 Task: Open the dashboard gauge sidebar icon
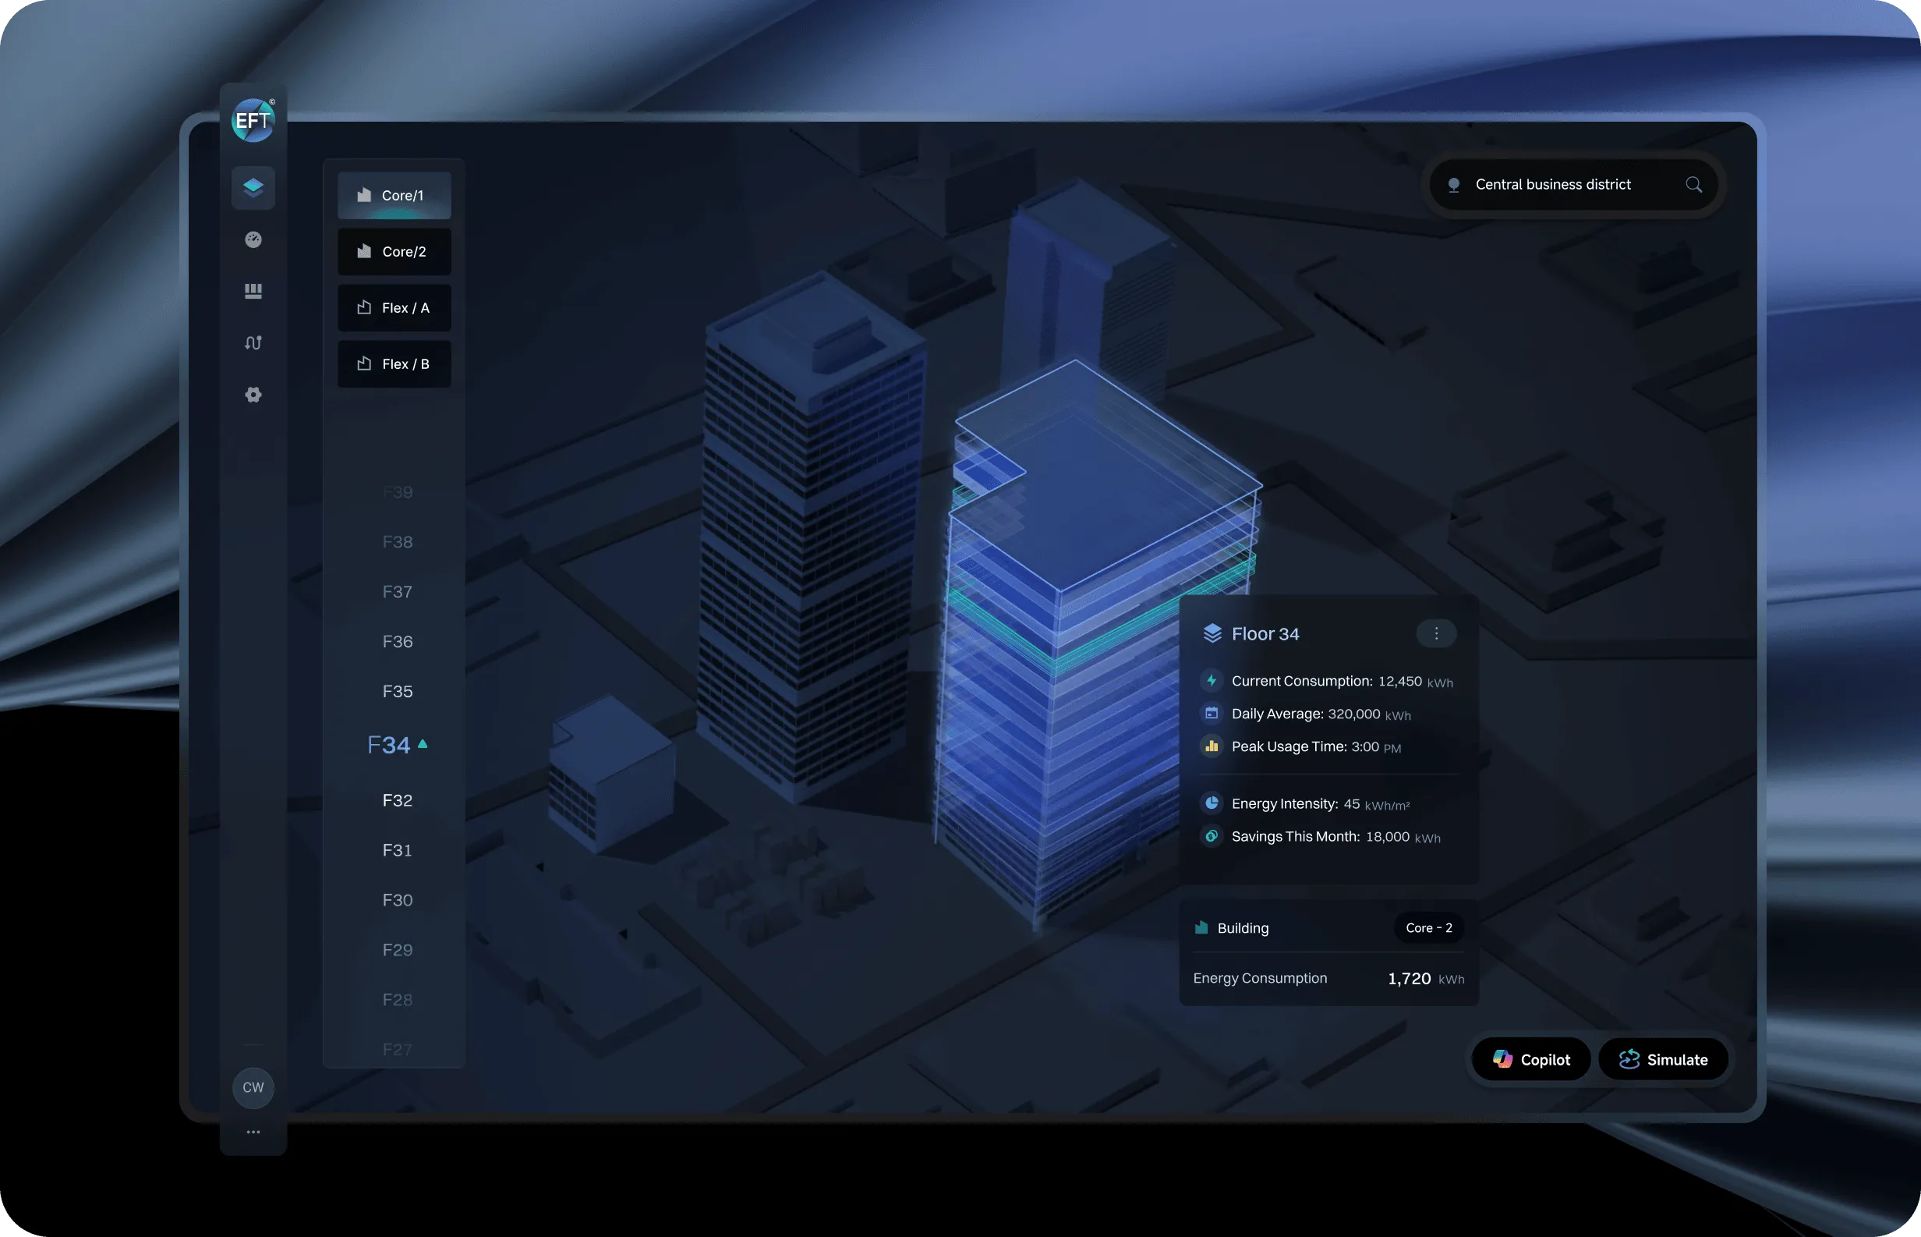253,239
